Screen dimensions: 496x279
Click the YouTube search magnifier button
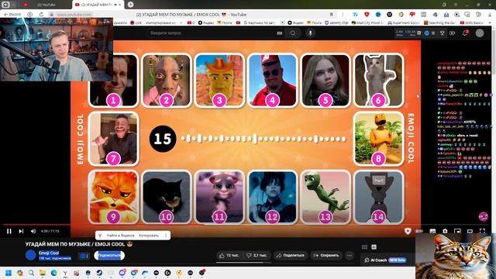293,33
